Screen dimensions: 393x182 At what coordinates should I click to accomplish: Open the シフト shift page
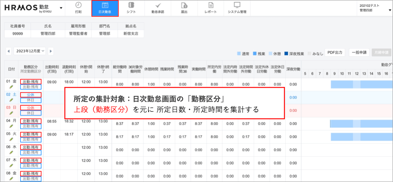coord(131,8)
